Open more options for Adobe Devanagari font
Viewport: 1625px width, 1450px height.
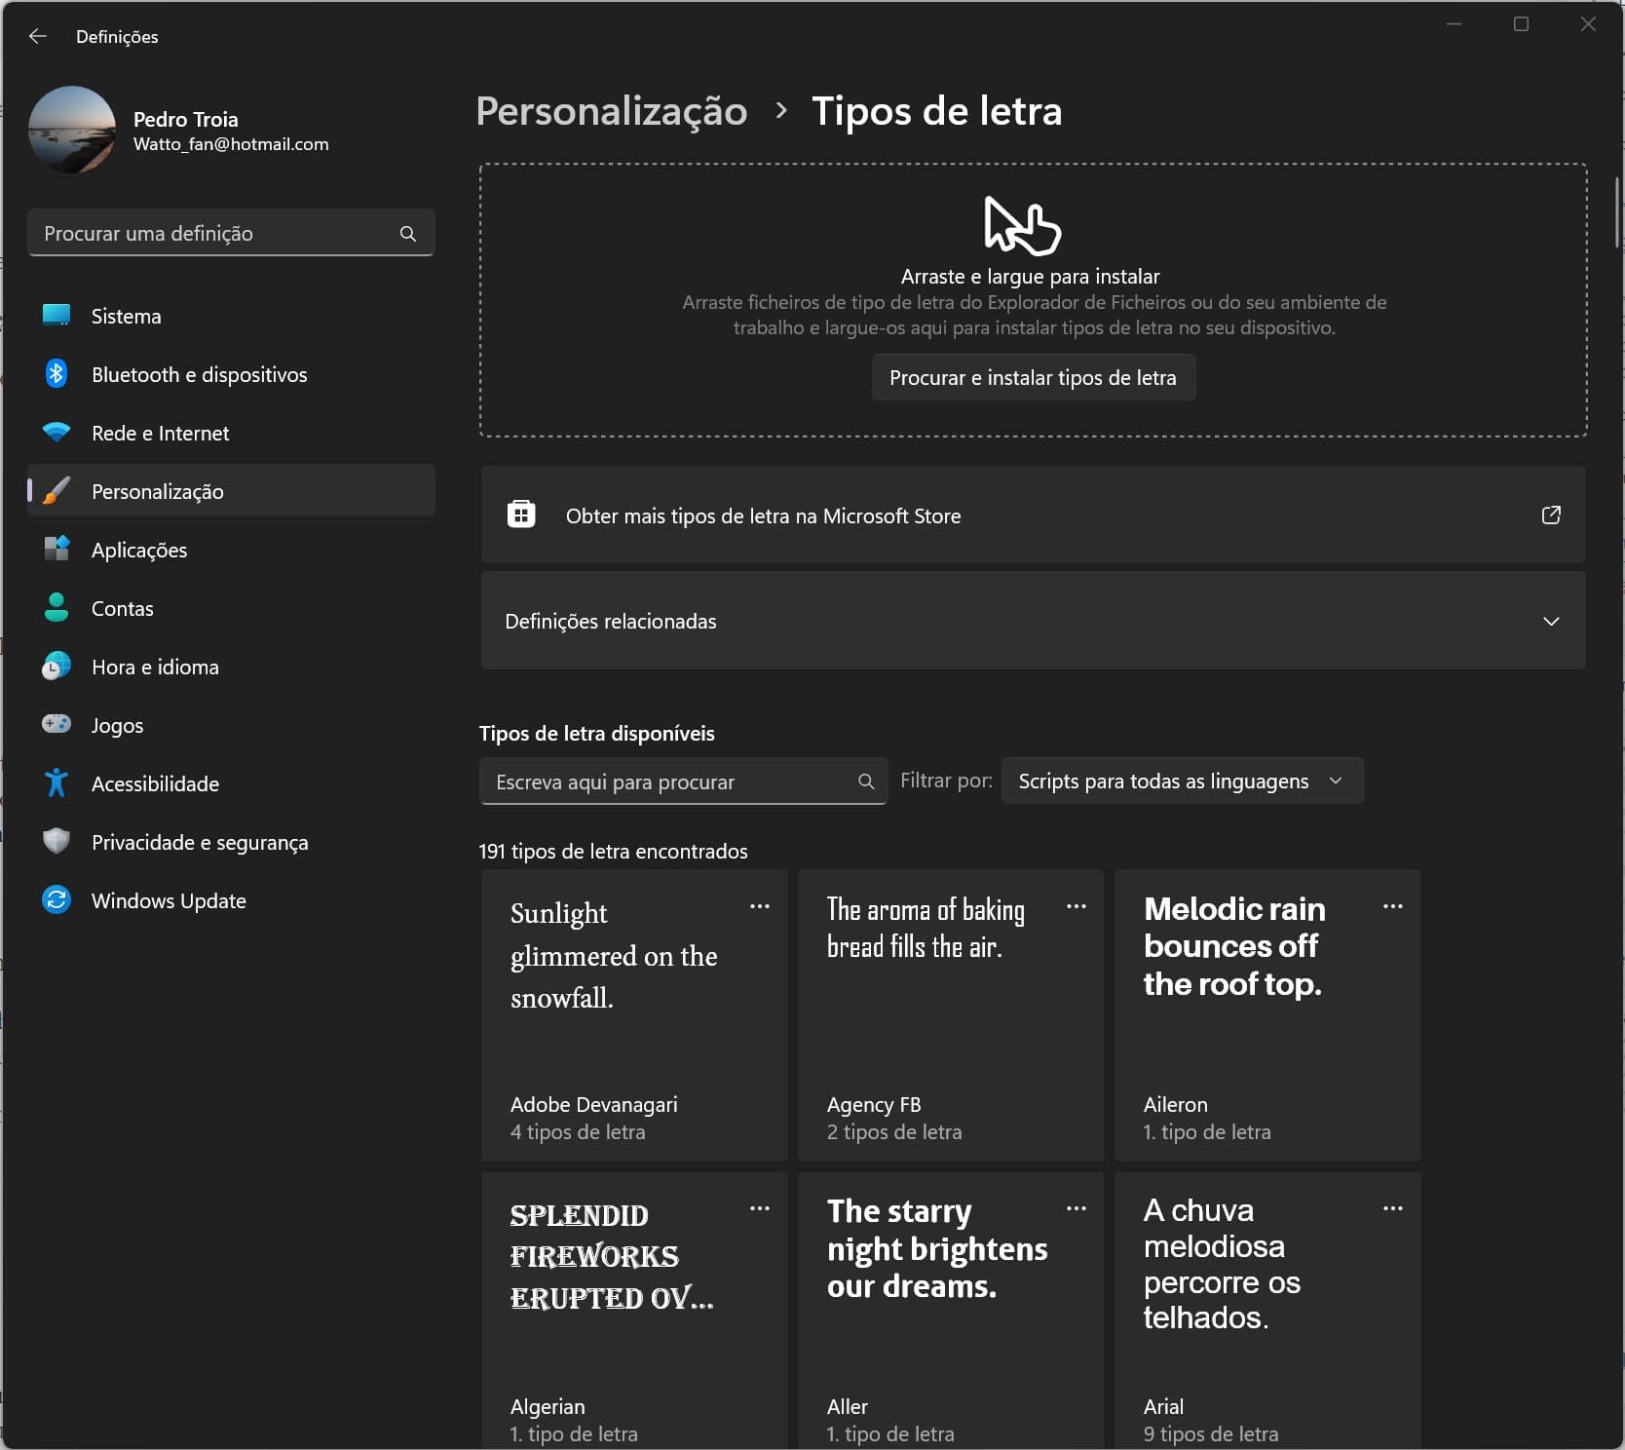click(x=759, y=906)
